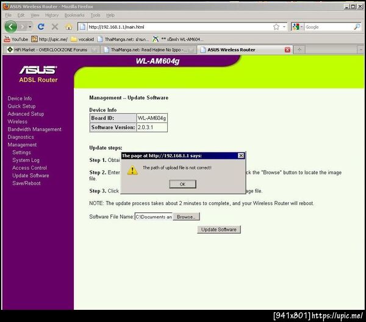The image size is (366, 322).
Task: Click the green Back navigation arrow
Action: click(x=11, y=27)
